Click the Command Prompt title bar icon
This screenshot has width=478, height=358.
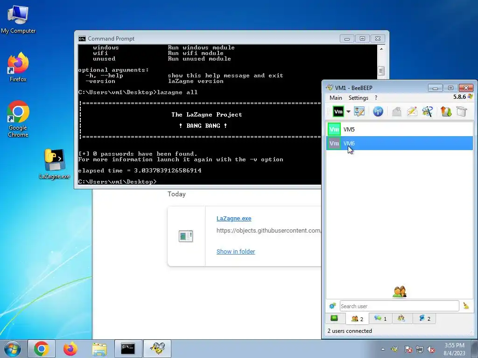(x=82, y=39)
